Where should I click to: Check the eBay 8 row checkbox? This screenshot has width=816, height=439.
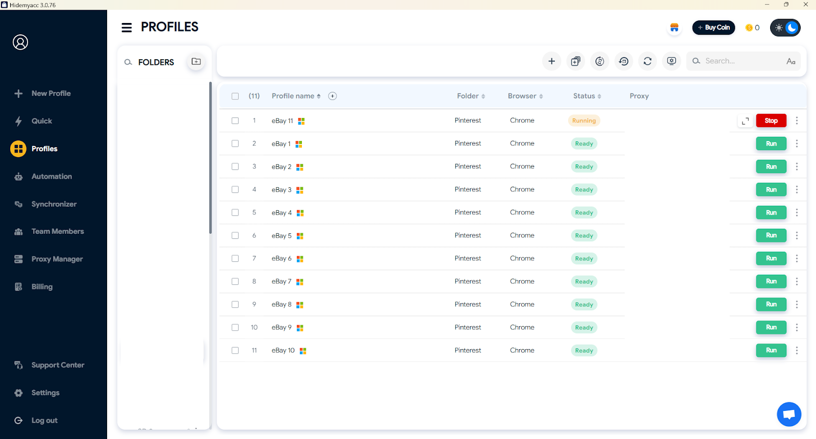point(235,305)
